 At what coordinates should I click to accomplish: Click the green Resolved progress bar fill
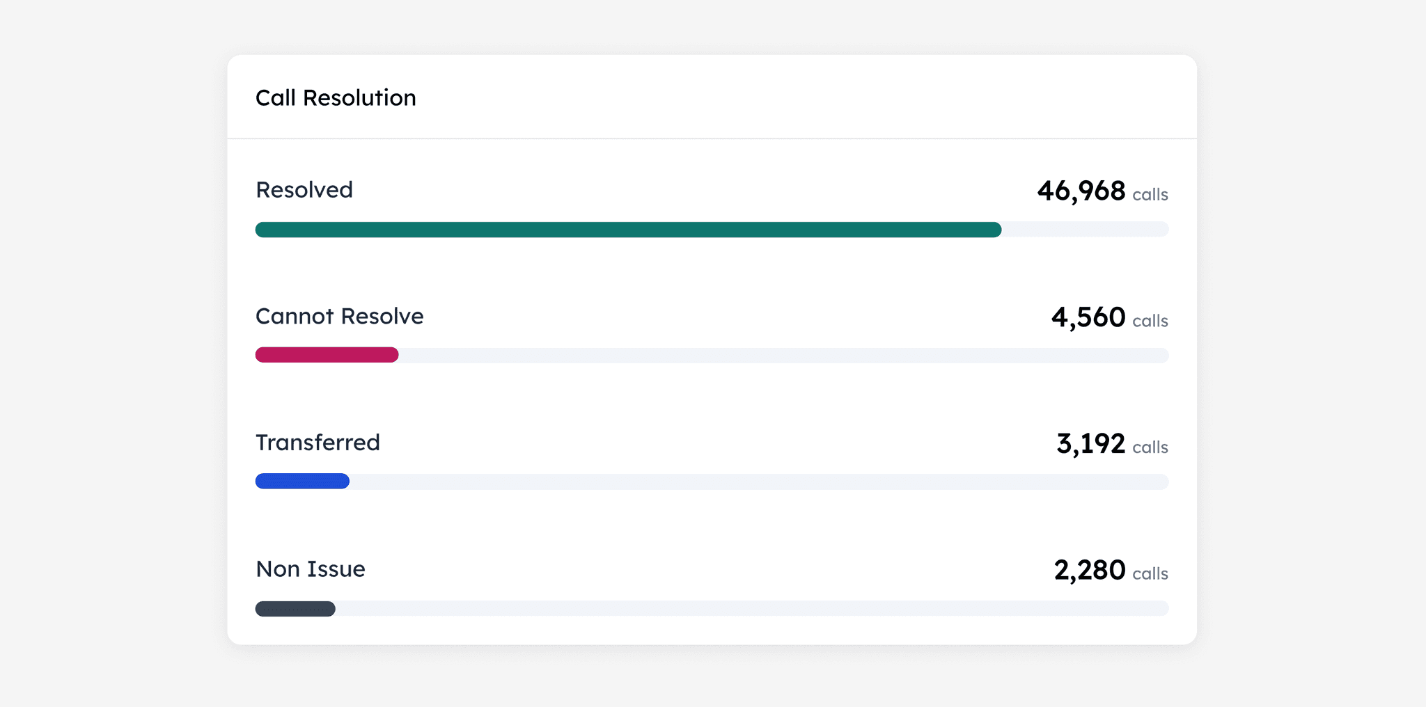click(628, 230)
